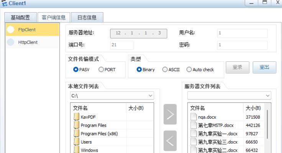The image size is (282, 153).
Task: Click the Program Files folder icon
Action: pos(76,125)
